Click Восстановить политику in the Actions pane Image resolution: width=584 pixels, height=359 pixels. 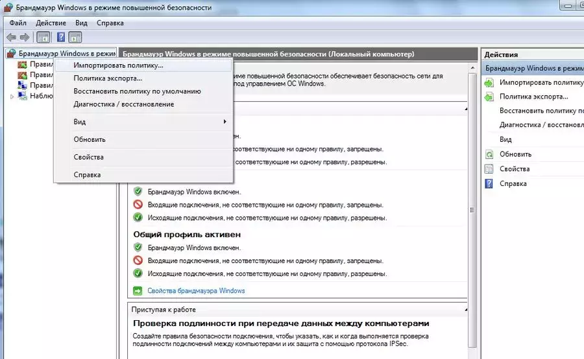click(x=542, y=111)
